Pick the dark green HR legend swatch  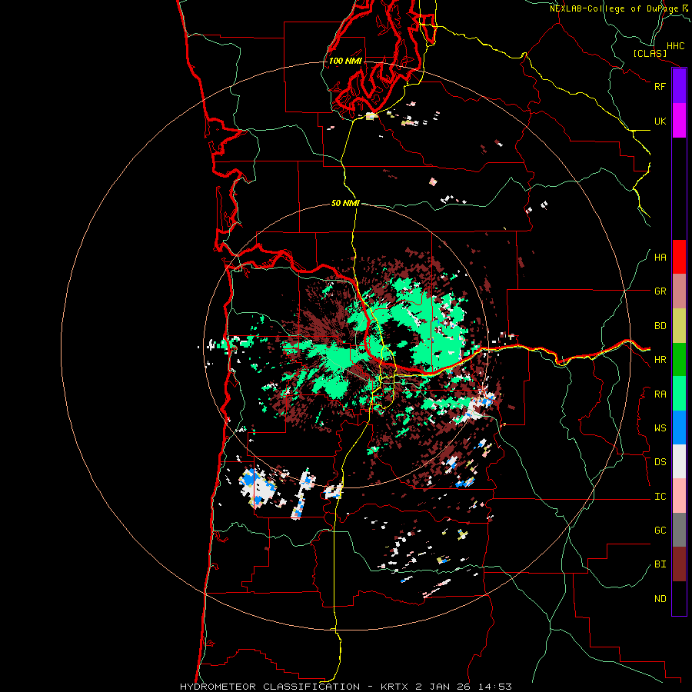[x=679, y=360]
